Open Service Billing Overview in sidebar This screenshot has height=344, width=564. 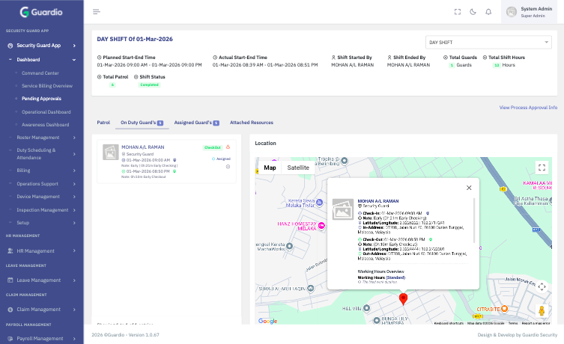click(47, 86)
